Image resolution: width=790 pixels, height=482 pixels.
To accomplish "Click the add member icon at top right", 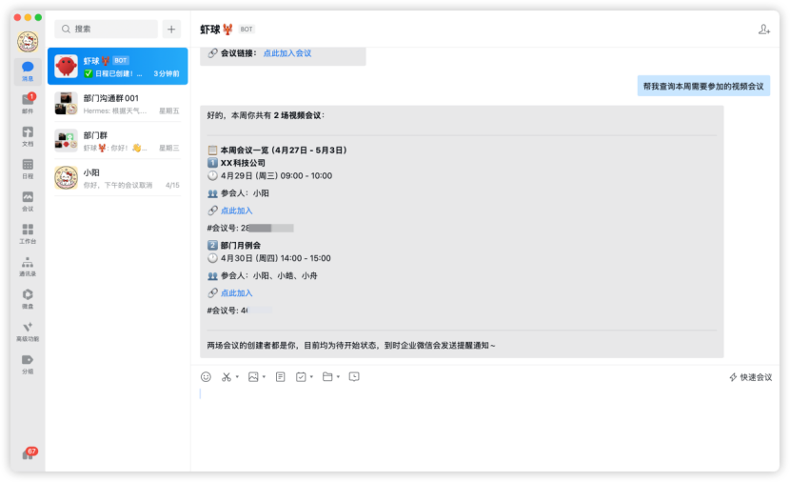I will [763, 30].
